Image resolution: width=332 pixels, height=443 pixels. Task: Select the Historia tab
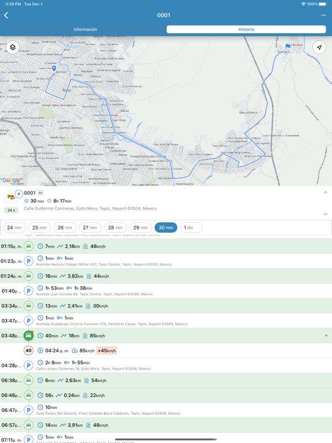point(246,29)
